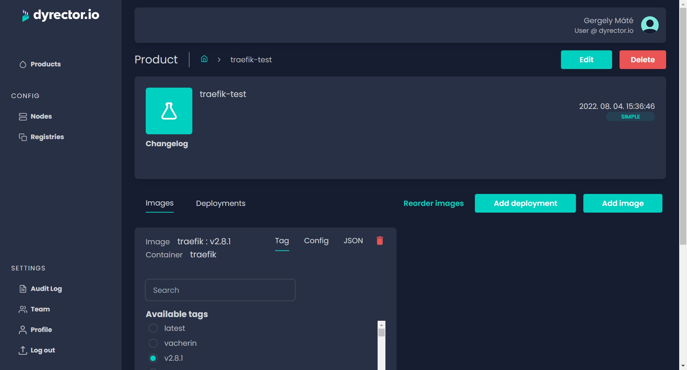Click tags list scrollbar thumb

tap(381, 333)
